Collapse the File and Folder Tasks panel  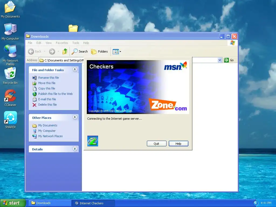tap(75, 69)
